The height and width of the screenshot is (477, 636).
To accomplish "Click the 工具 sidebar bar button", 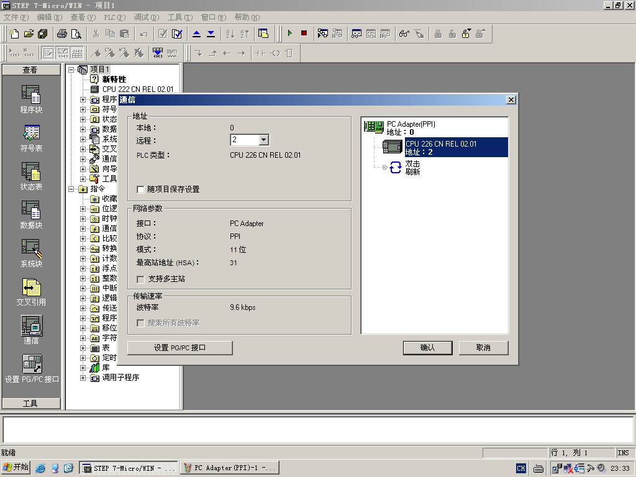I will coord(31,403).
